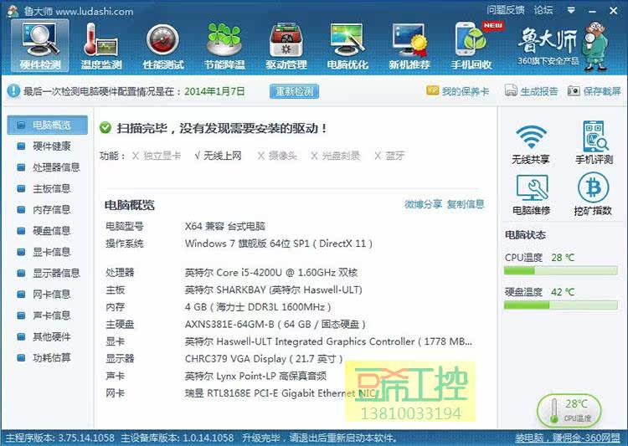Click 生成报告 generate report

click(x=532, y=91)
